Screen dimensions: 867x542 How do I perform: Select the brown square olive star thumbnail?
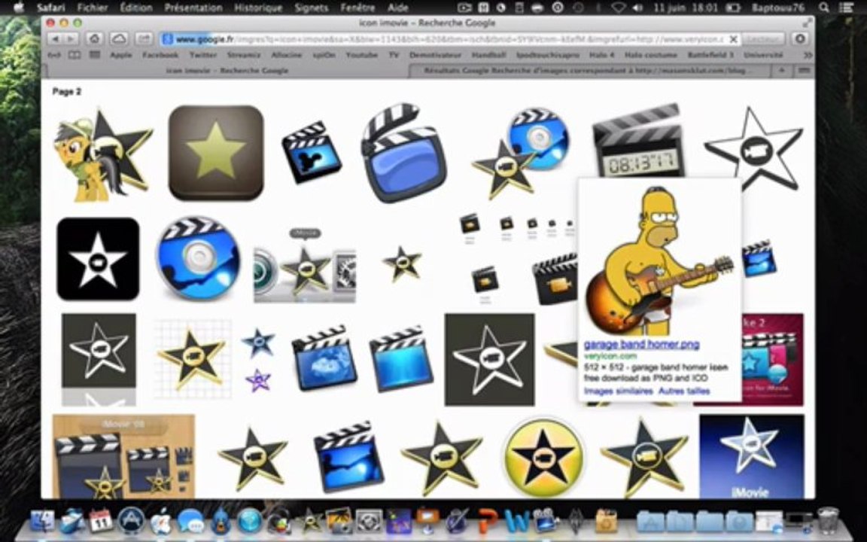(216, 153)
